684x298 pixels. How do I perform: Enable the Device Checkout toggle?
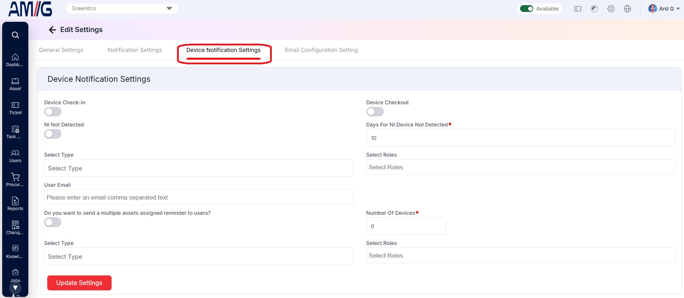click(375, 112)
